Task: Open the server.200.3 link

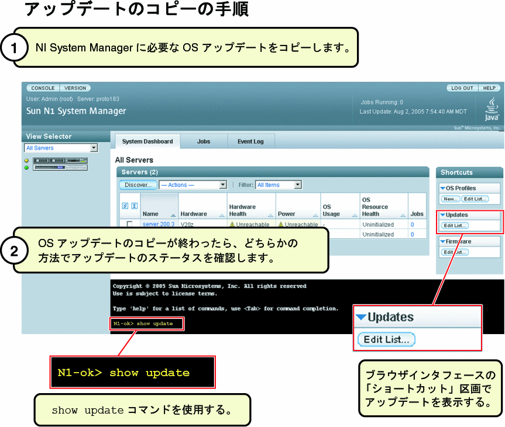Action: tap(159, 224)
